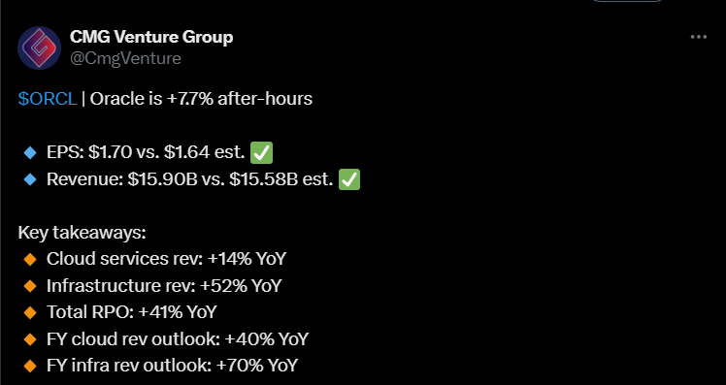Click the 'Revenue: $15.90B vs. $15.58B est.' text
The width and height of the screenshot is (726, 385).
coord(190,179)
